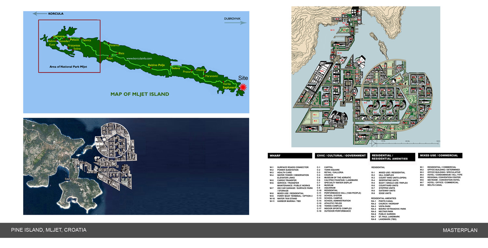Click the Mljet island map thumbnail title

140,94
